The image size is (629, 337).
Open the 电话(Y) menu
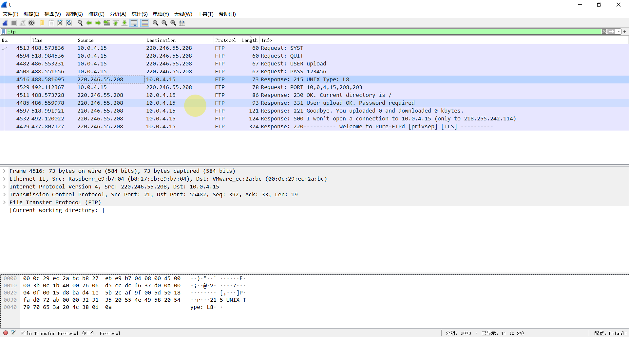(x=161, y=14)
